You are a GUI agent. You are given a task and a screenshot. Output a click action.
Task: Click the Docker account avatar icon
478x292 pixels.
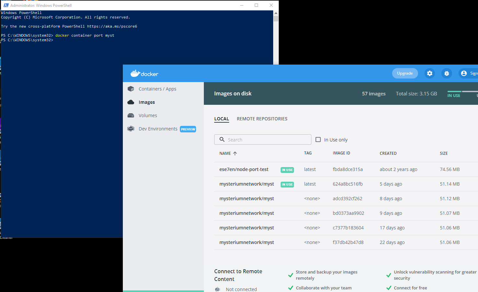[464, 73]
